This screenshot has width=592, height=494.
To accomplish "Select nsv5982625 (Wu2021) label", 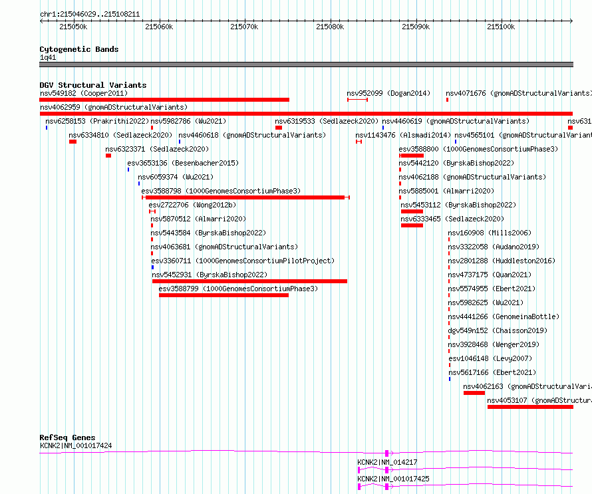I will pos(486,303).
